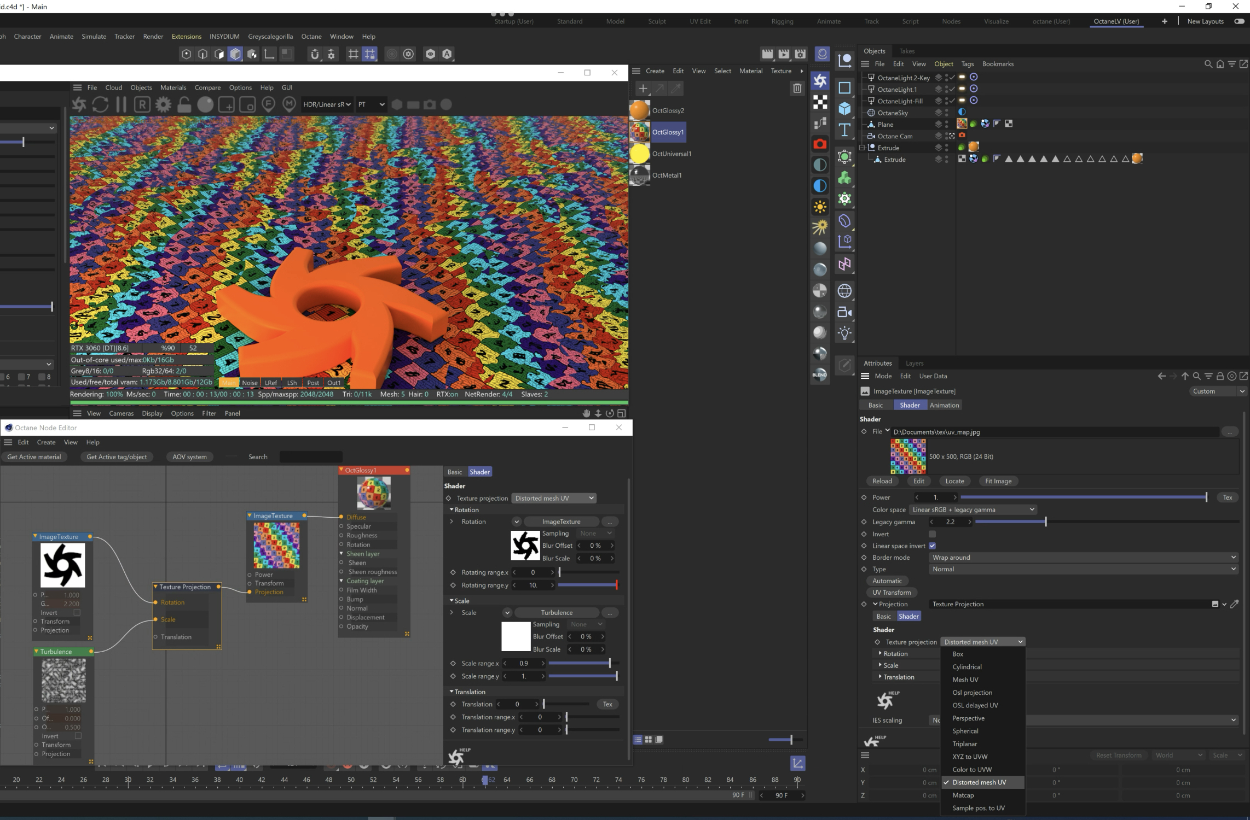Click Get Active material button
Viewport: 1250px width, 820px height.
tap(34, 457)
